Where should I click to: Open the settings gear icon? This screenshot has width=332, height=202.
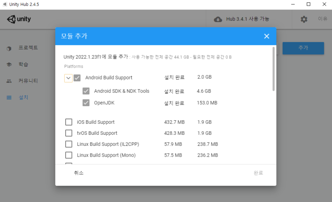(304, 19)
